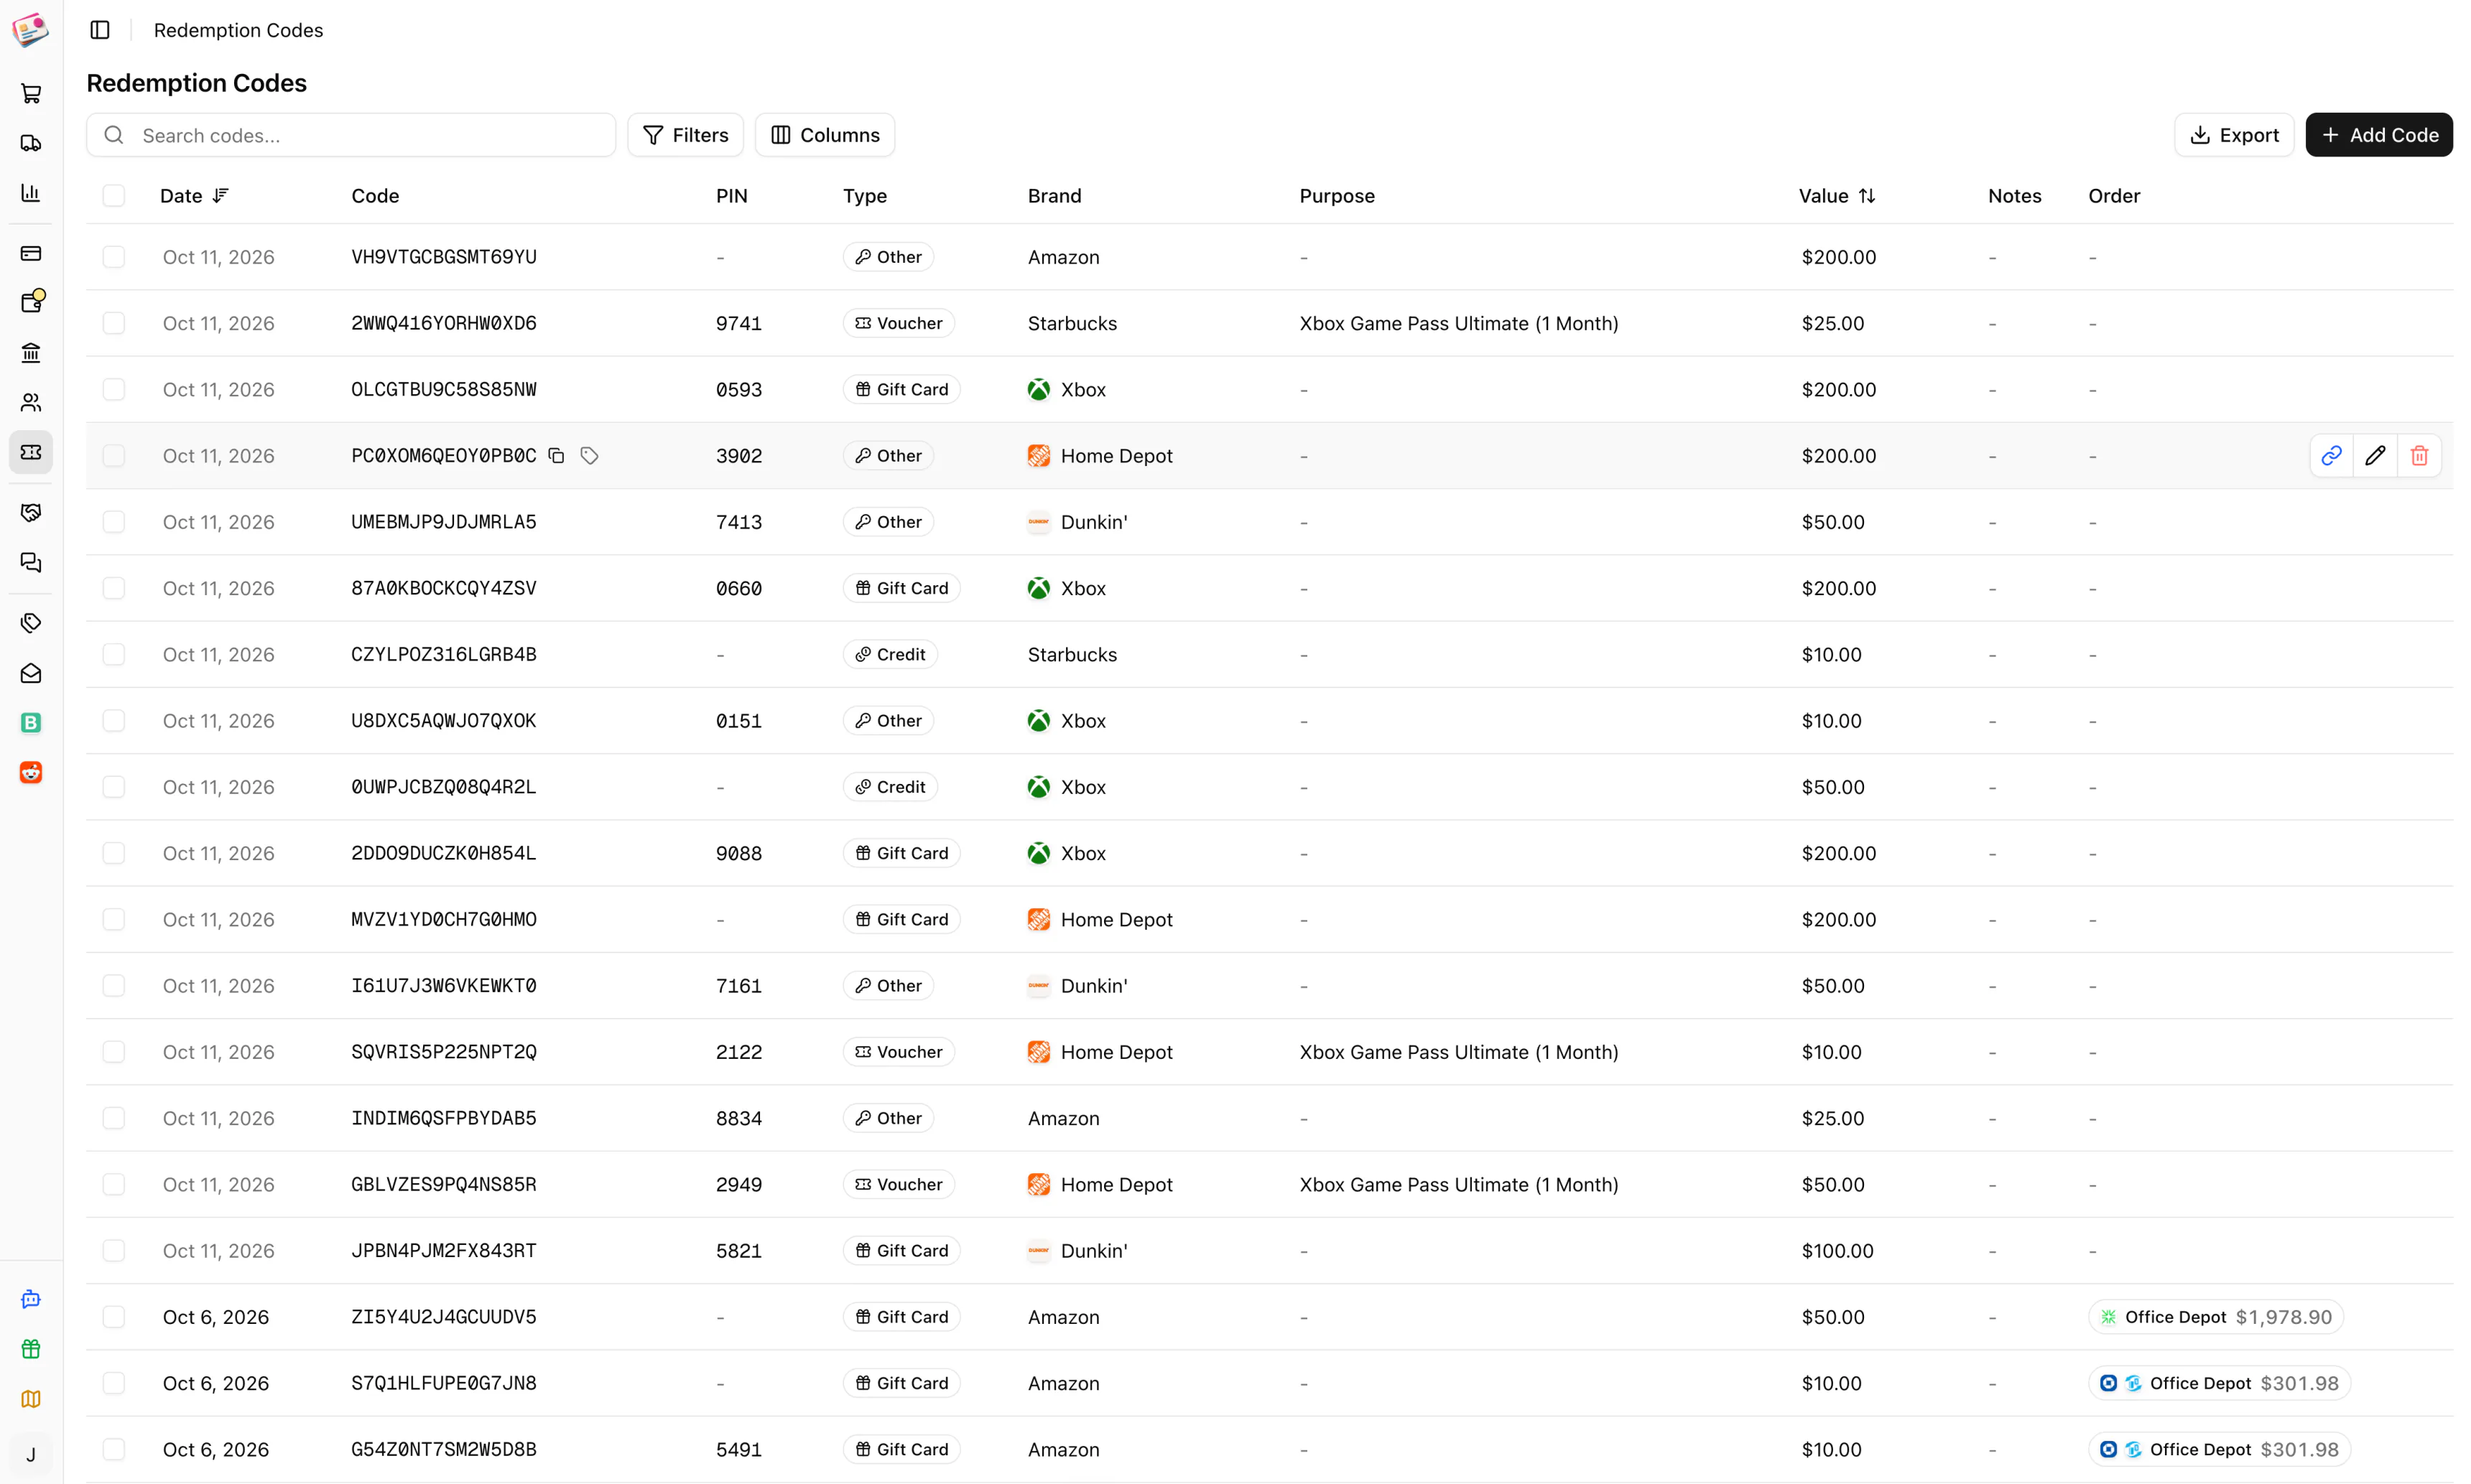
Task: Click the Export button
Action: click(x=2234, y=135)
